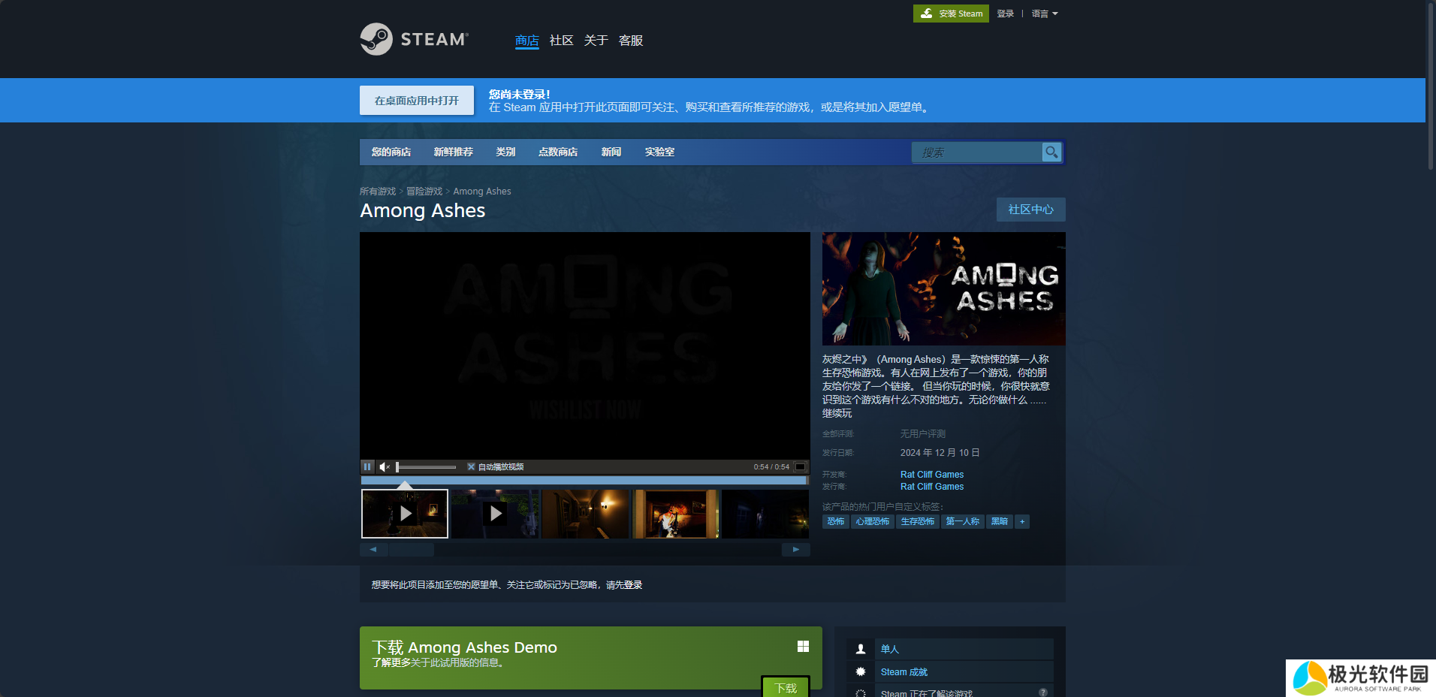This screenshot has height=697, width=1436.
Task: Open the 类别 categories menu
Action: [505, 152]
